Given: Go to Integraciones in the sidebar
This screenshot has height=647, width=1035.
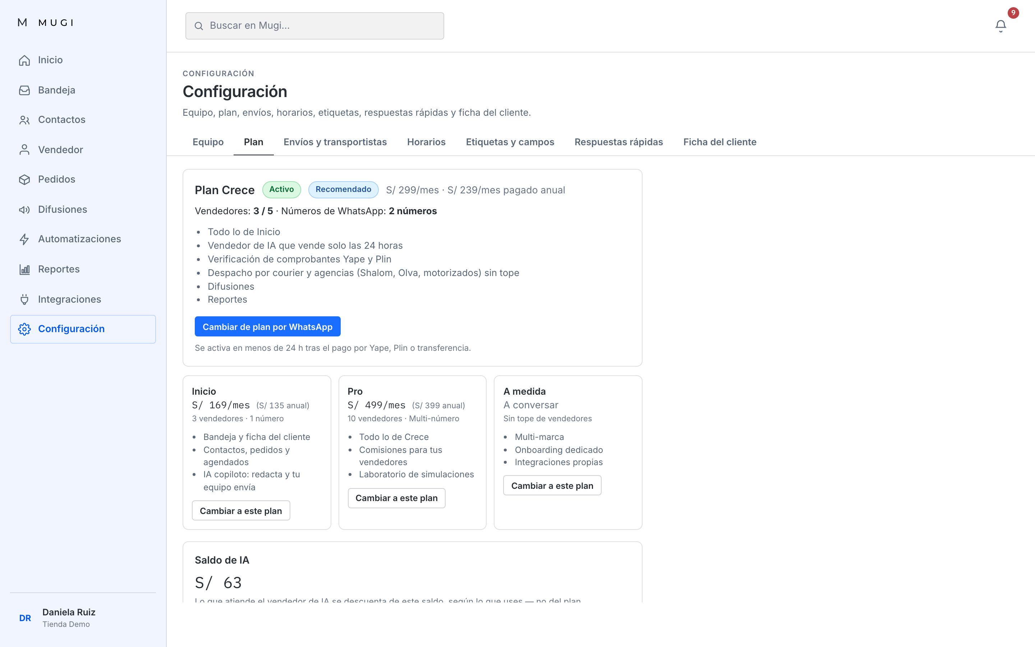Looking at the screenshot, I should tap(83, 299).
